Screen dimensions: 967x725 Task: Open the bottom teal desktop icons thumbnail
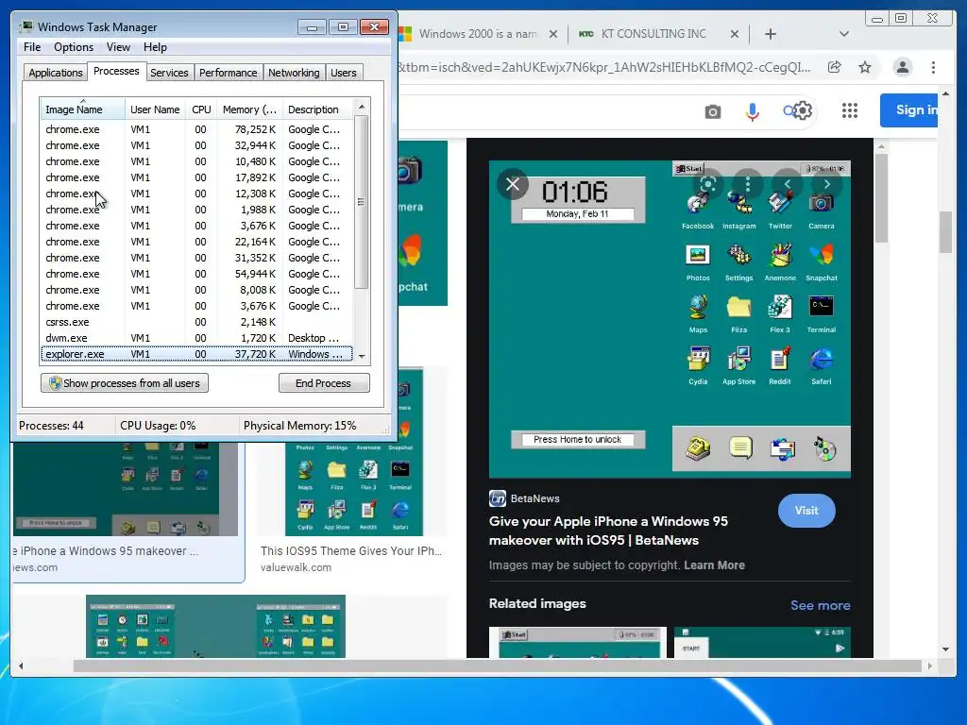215,627
